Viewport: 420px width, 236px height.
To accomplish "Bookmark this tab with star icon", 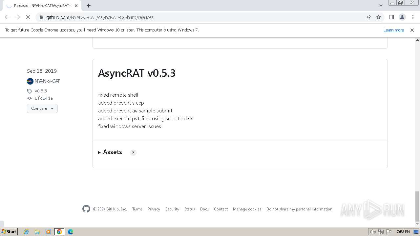I will [x=379, y=17].
